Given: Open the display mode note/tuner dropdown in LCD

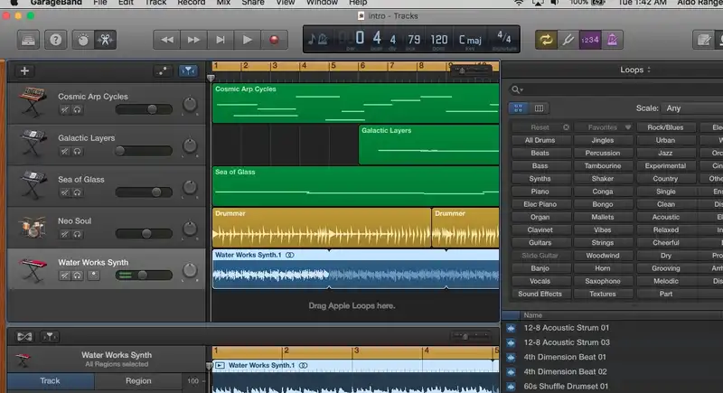Looking at the screenshot, I should [318, 40].
